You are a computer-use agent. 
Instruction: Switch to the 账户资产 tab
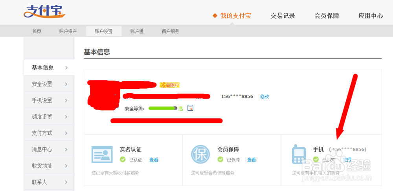(x=68, y=31)
